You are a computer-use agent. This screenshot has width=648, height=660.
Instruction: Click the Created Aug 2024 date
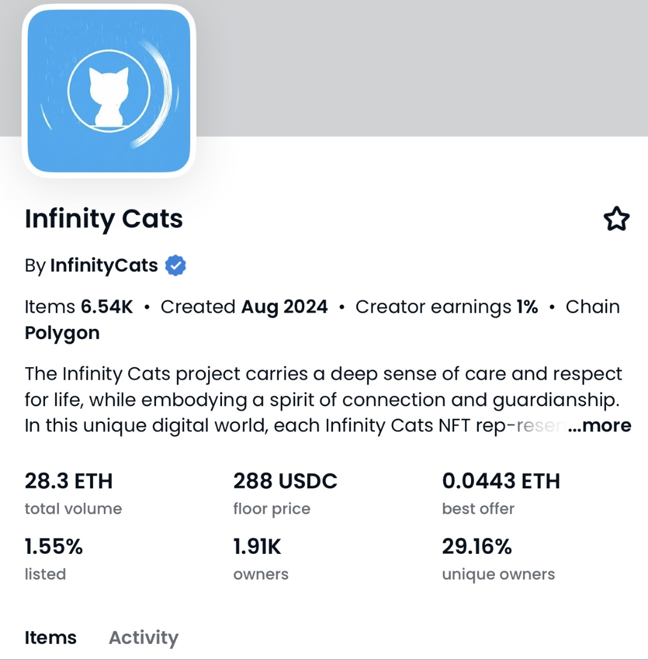pos(244,307)
